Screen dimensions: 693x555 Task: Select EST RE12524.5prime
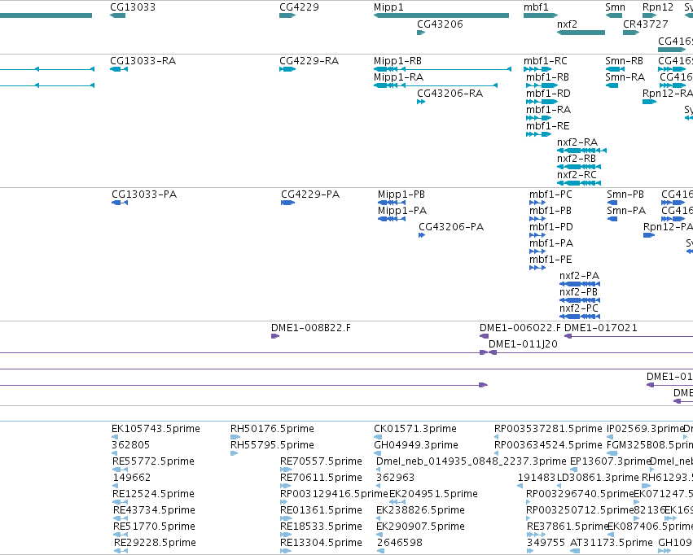click(x=120, y=502)
